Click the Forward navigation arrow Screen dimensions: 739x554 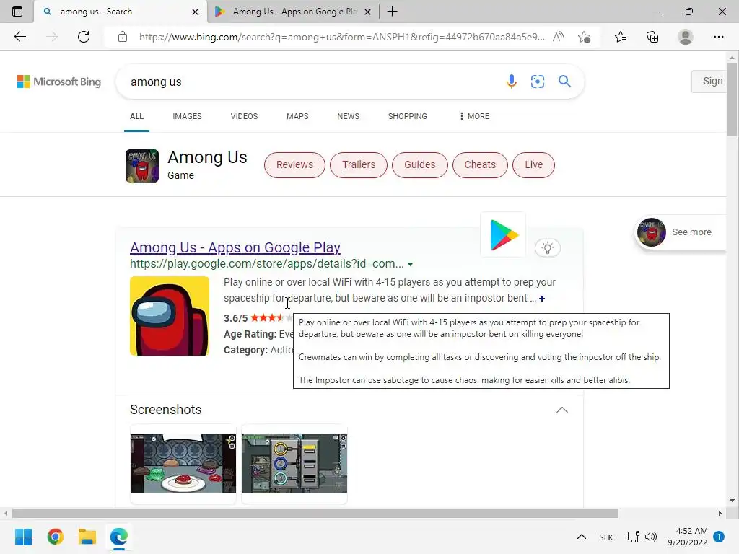coord(52,37)
